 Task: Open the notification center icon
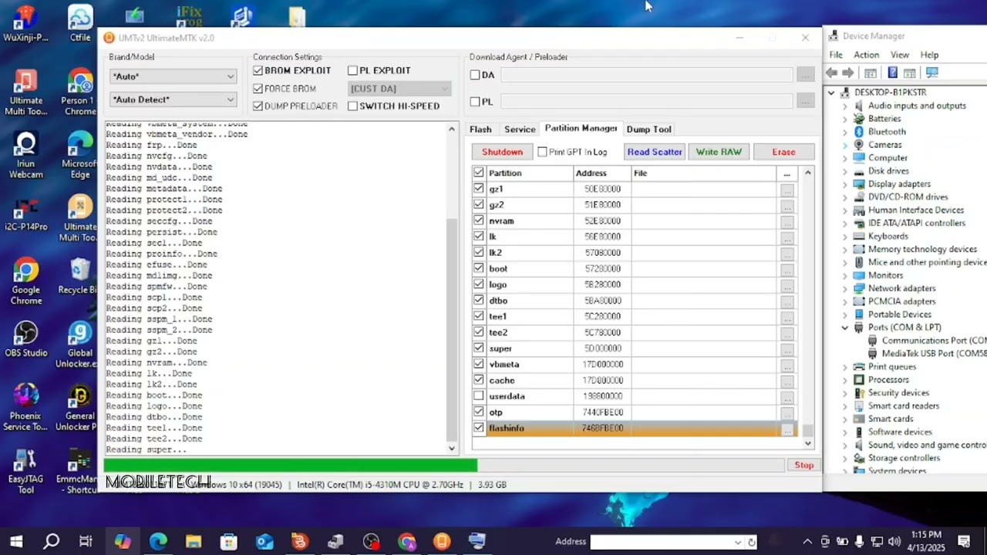tap(964, 541)
